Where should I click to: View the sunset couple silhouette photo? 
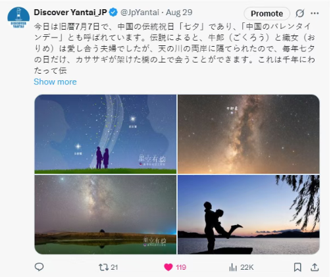pyautogui.click(x=249, y=214)
